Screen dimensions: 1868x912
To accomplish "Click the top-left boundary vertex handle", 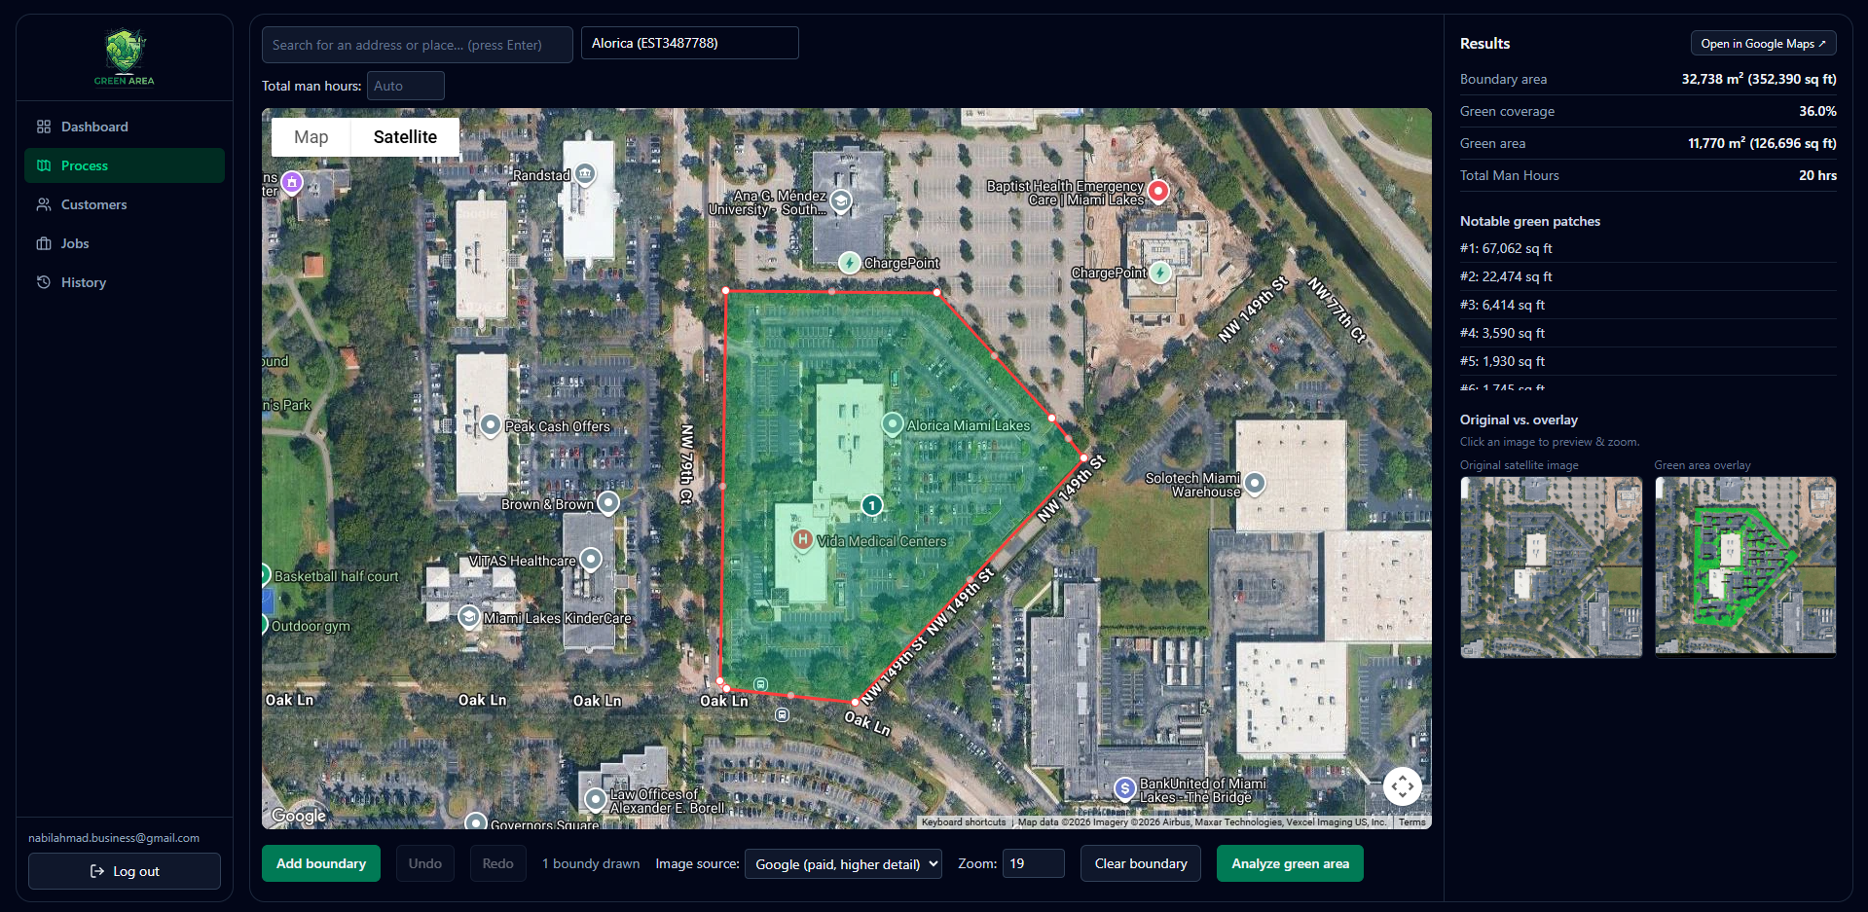I will (726, 290).
